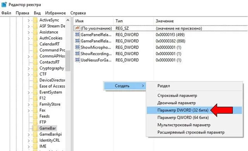Click the DeviceDirector folder icon
This screenshot has height=151, width=248.
pyautogui.click(x=35, y=80)
